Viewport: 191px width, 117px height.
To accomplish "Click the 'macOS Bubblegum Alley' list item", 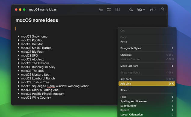I will 38,67.
